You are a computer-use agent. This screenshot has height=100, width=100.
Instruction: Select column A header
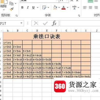pyautogui.click(x=8, y=31)
